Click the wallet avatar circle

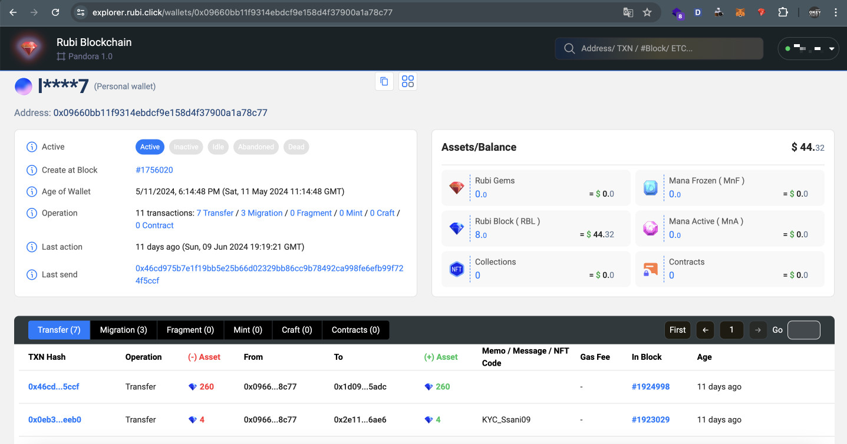(24, 87)
